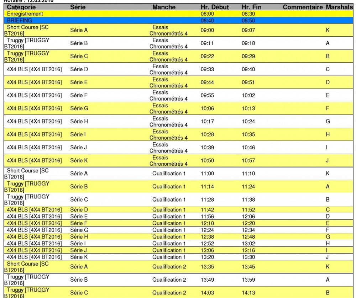Click the 09:40 end time
Viewport: 356px width, 298px height.
click(x=248, y=69)
